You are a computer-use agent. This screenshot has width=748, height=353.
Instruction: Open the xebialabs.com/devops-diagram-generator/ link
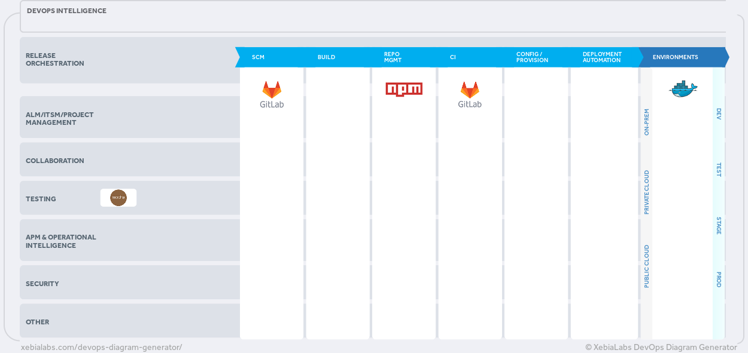pyautogui.click(x=101, y=347)
